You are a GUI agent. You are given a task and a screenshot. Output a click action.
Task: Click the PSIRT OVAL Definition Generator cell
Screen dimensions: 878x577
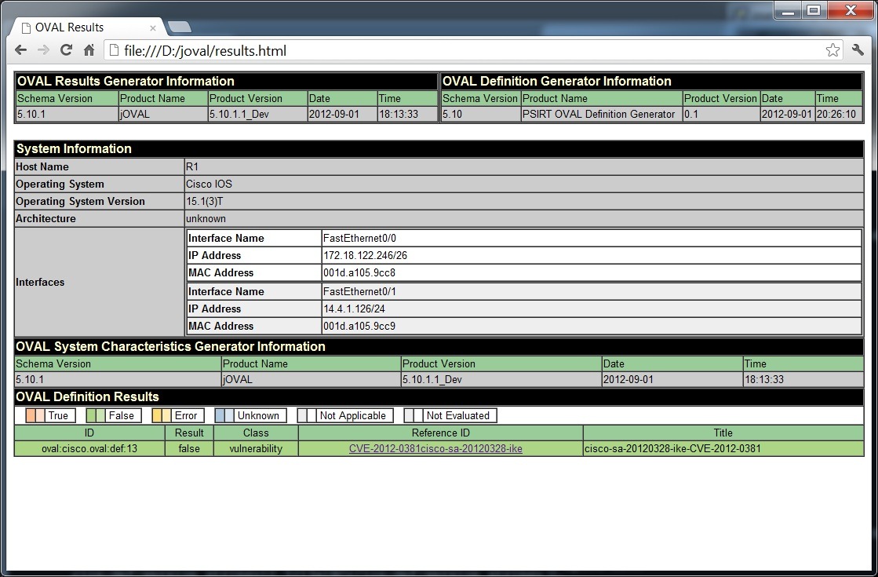601,115
